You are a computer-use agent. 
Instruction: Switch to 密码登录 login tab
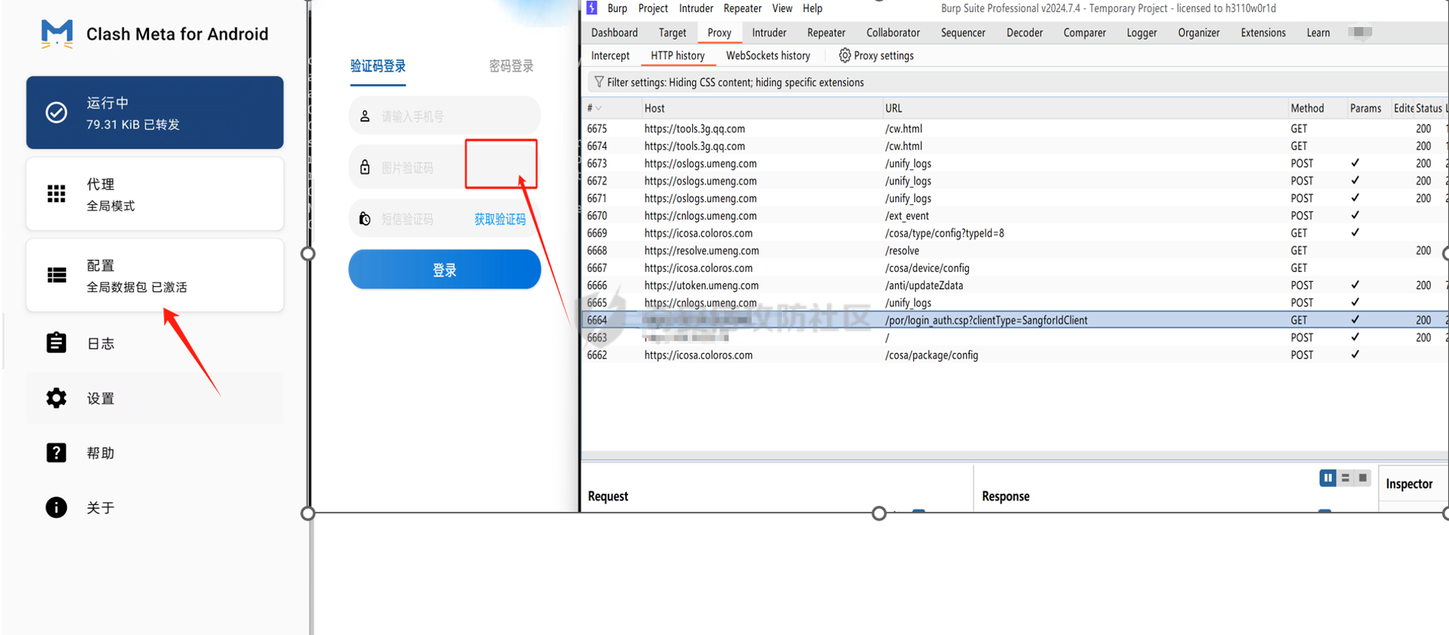pyautogui.click(x=511, y=66)
